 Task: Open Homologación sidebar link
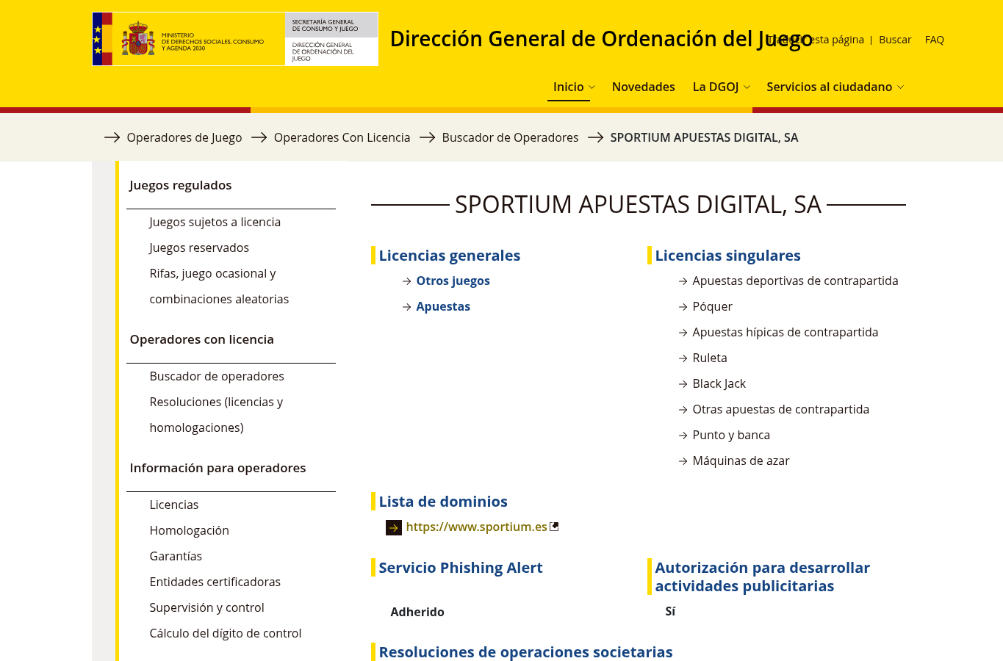(x=189, y=530)
